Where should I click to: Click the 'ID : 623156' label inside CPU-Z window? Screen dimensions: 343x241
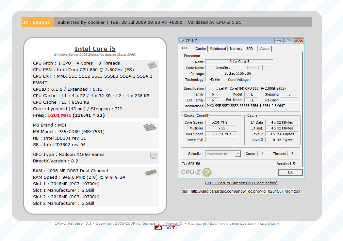point(190,164)
